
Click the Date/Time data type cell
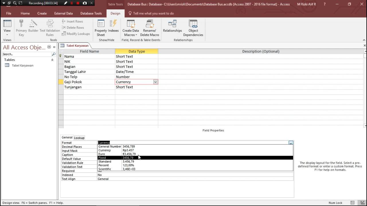[136, 72]
